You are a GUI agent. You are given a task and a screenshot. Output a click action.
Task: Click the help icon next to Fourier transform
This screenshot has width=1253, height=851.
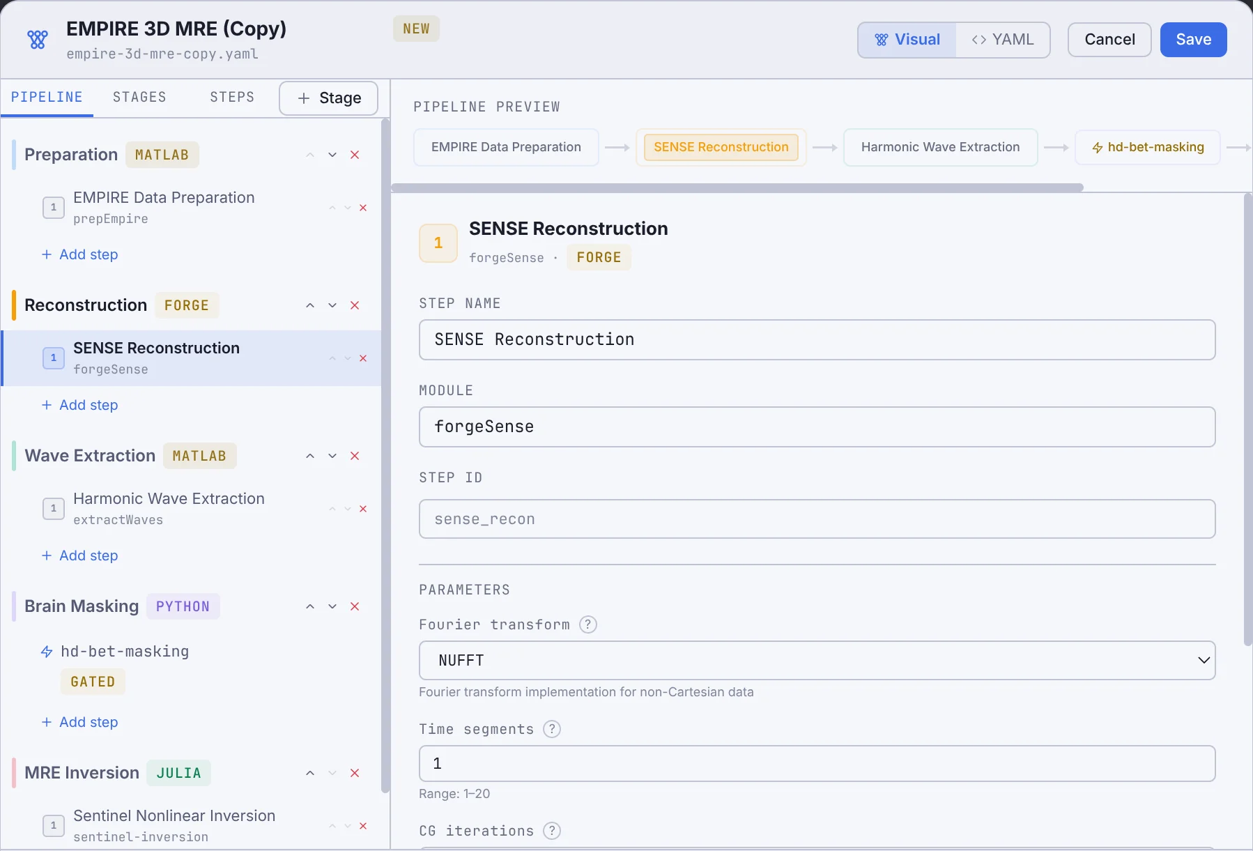click(588, 624)
